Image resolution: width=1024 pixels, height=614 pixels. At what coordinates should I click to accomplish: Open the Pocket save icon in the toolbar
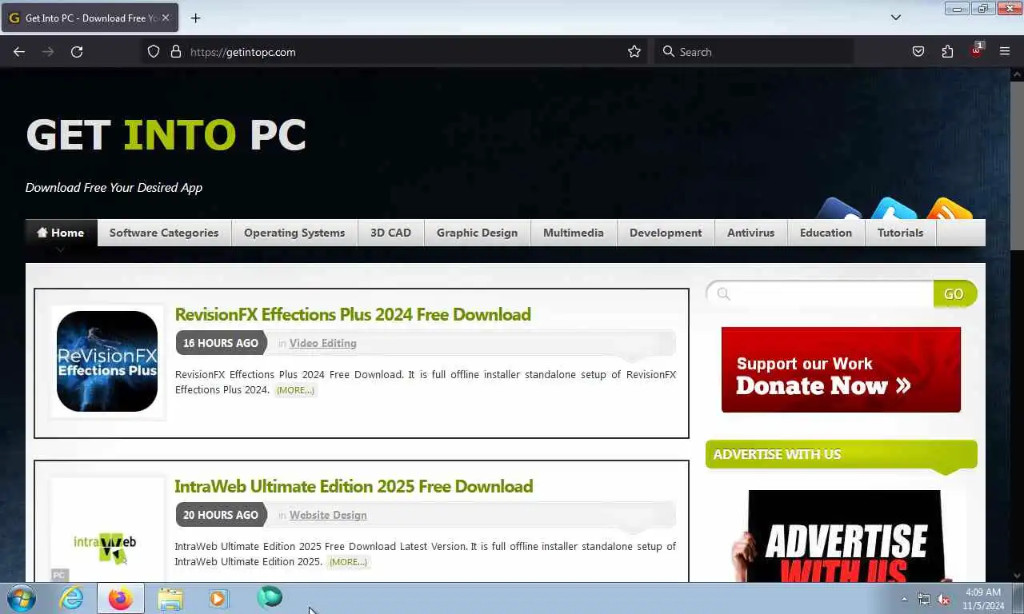pos(918,51)
